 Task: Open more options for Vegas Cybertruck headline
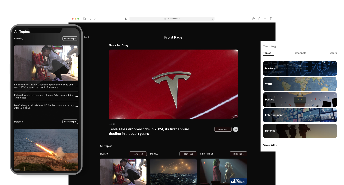[77, 97]
